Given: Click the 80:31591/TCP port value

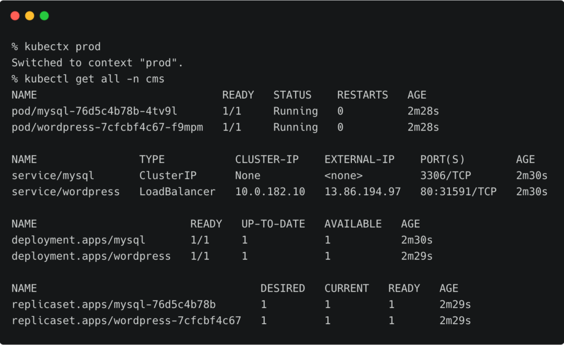Looking at the screenshot, I should click(x=458, y=192).
